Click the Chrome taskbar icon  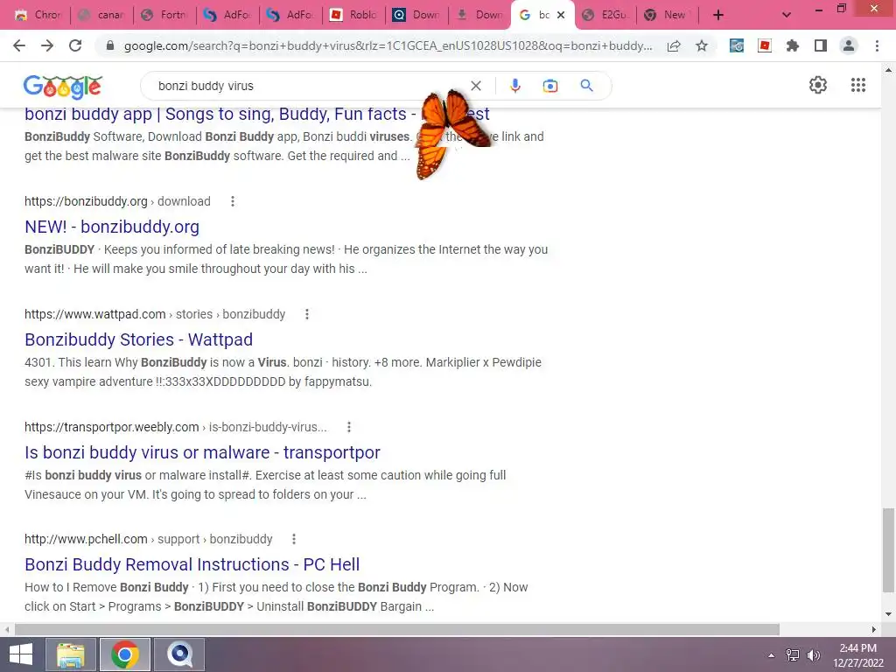pyautogui.click(x=125, y=654)
